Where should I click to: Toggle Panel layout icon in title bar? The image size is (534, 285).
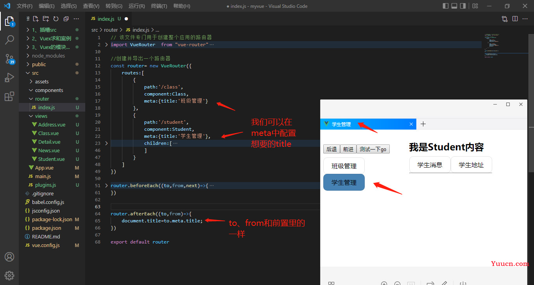coord(454,6)
